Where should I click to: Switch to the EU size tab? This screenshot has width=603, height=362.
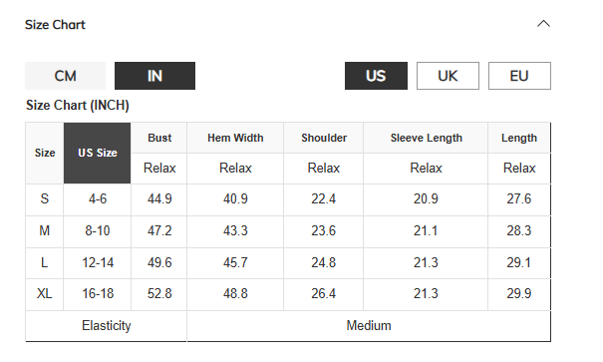(519, 76)
